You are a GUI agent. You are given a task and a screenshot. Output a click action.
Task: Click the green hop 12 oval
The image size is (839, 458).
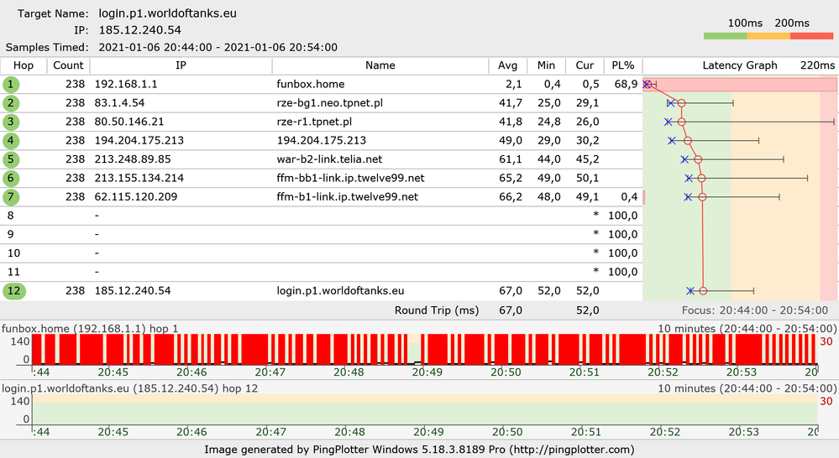pyautogui.click(x=14, y=291)
